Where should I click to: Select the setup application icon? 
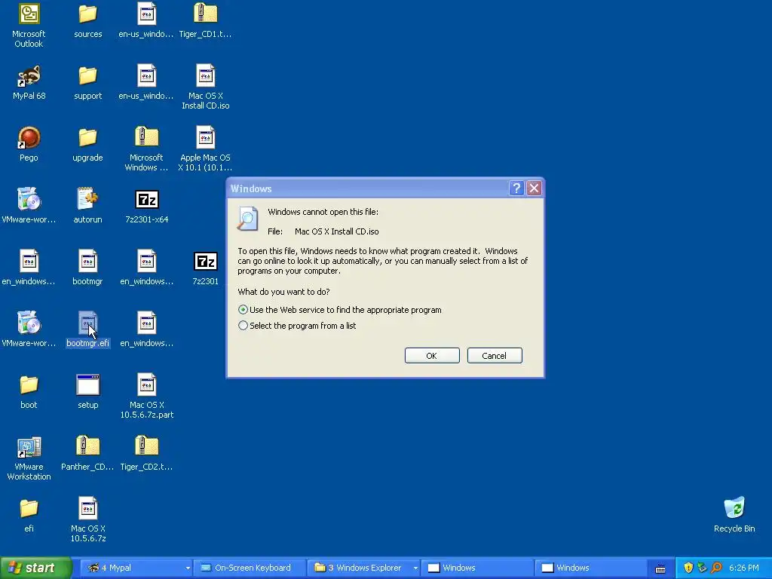[87, 385]
